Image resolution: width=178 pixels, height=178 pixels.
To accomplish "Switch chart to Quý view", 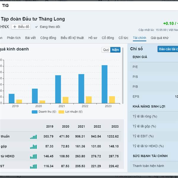I will click(x=106, y=50).
